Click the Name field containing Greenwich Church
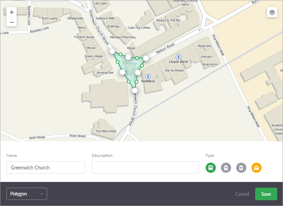 [45, 167]
